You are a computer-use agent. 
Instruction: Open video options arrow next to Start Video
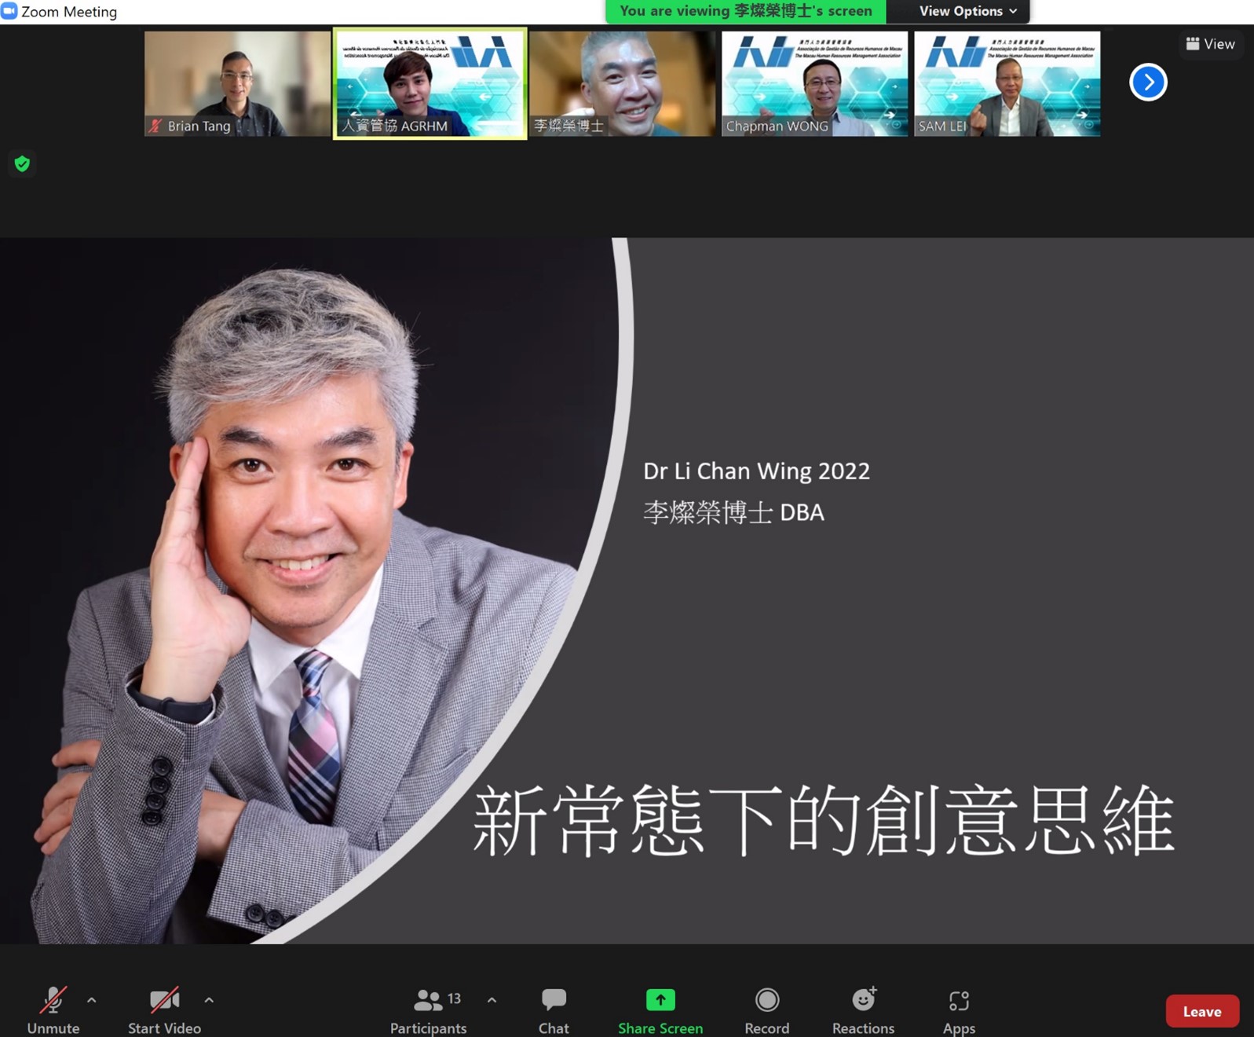(x=209, y=1000)
